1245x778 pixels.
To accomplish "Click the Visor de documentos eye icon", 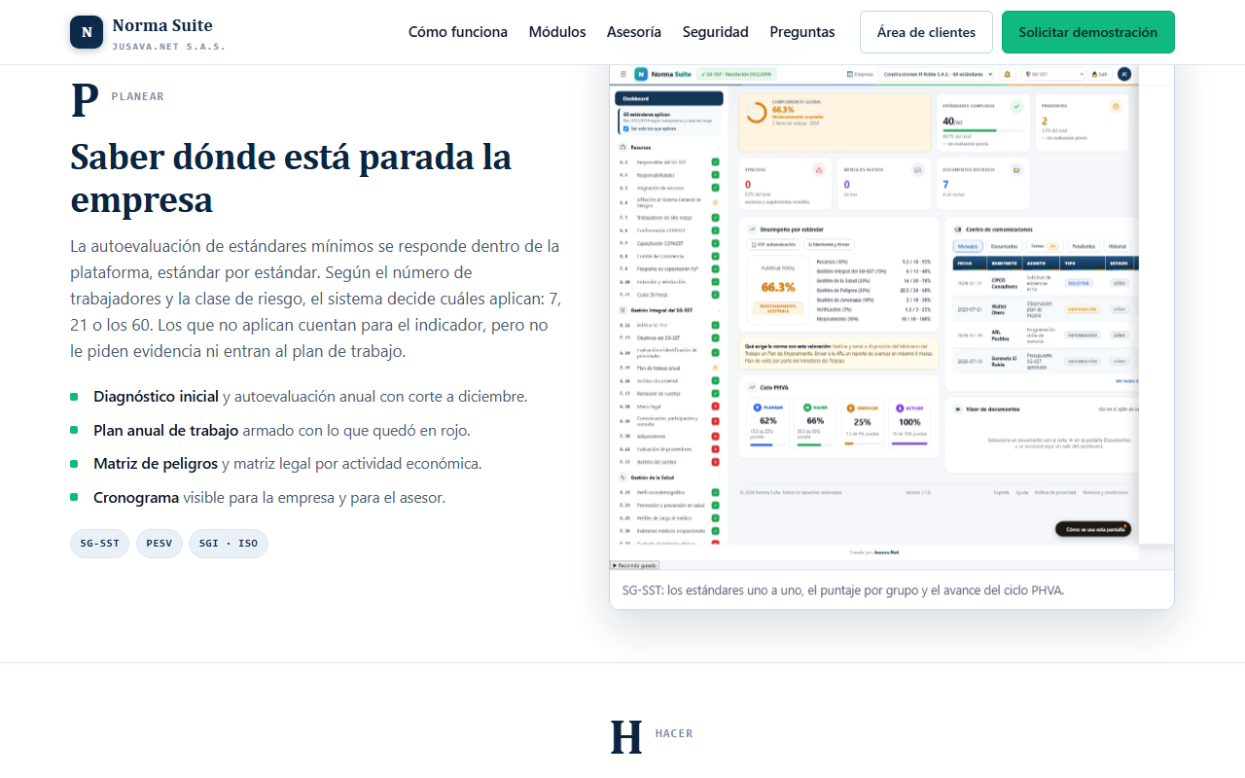I will 958,409.
